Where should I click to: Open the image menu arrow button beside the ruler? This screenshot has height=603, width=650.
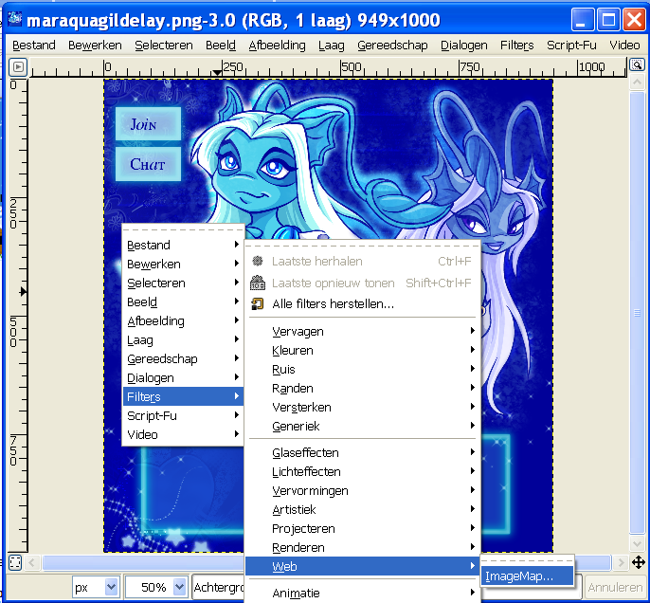tap(18, 66)
